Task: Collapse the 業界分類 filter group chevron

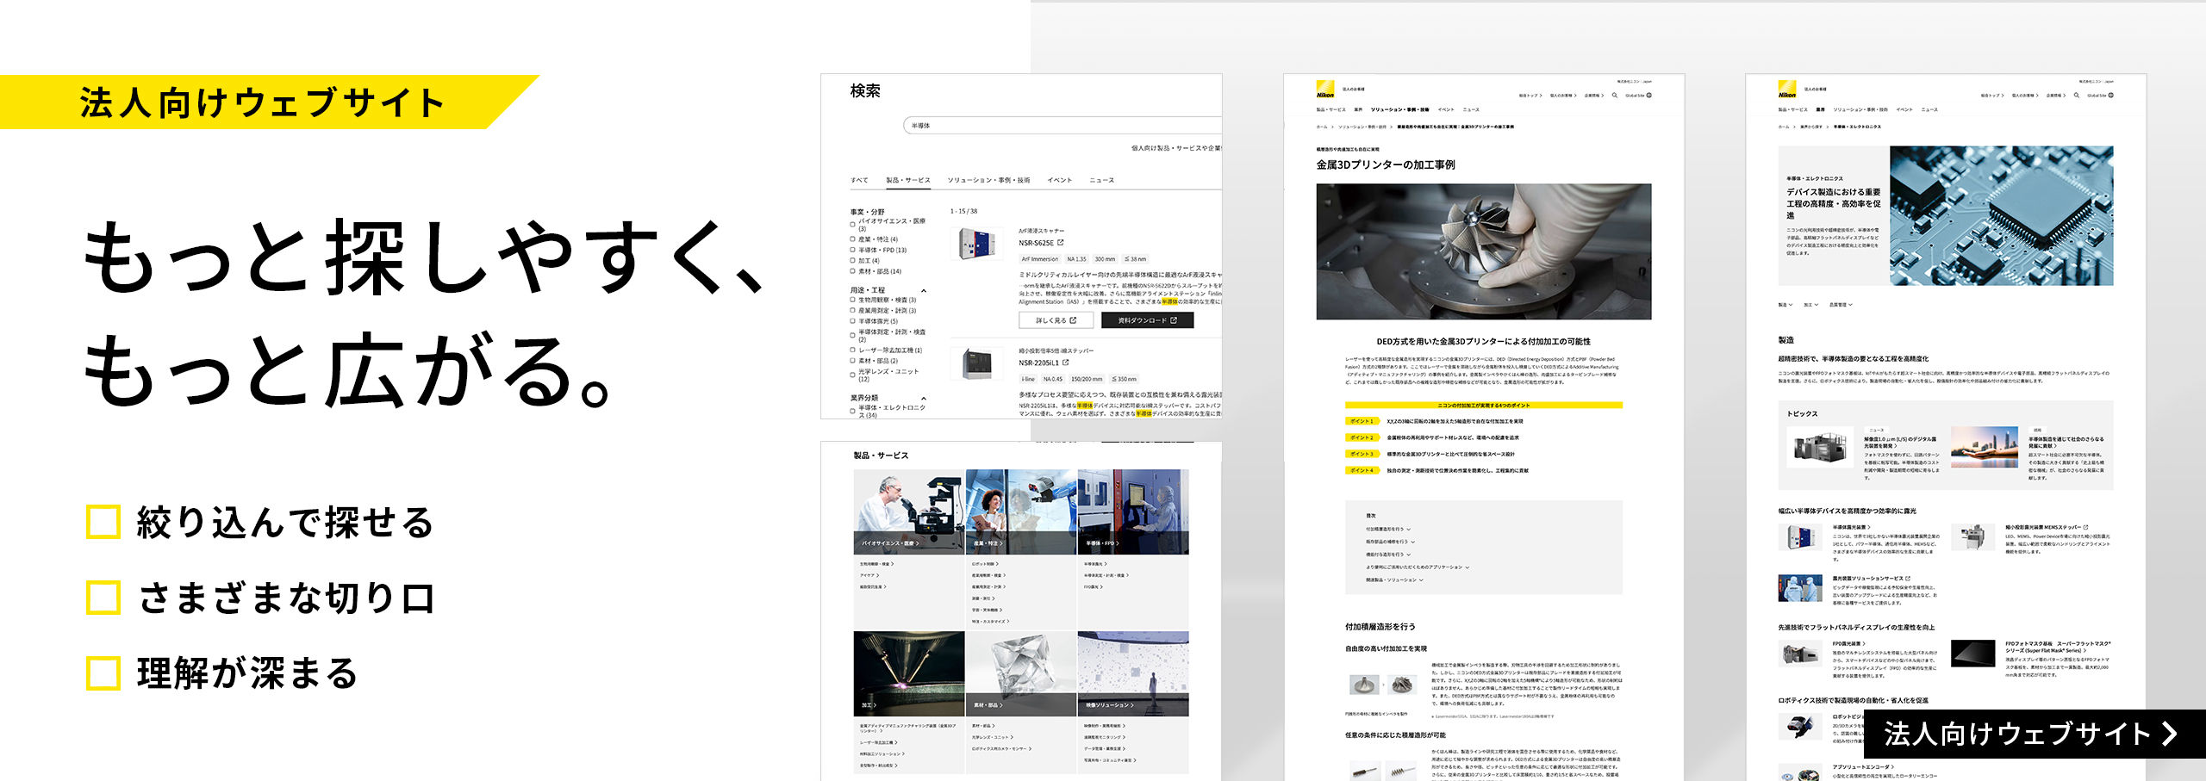Action: coord(924,399)
